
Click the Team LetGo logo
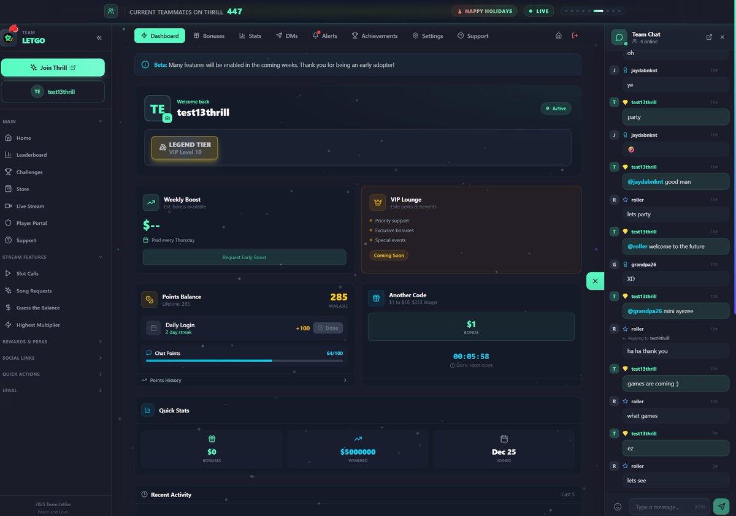[x=9, y=37]
